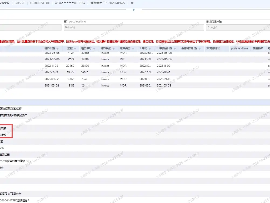The image size is (270, 203).
Task: Open the row with 结算单号 28189
Action: 135,66
